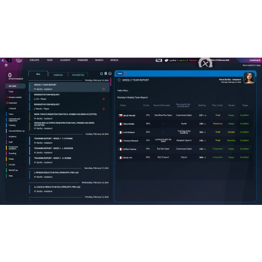Screen dimensions: 262x262
Task: Click the mark-all-read open envelope icon
Action: pyautogui.click(x=110, y=73)
